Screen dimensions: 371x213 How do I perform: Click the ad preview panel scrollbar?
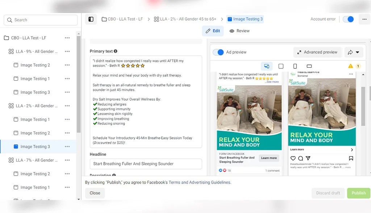pos(363,106)
